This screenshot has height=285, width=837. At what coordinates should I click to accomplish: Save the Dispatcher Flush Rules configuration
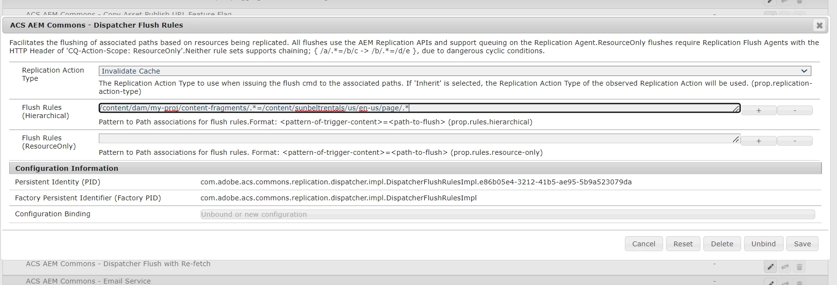click(x=802, y=244)
